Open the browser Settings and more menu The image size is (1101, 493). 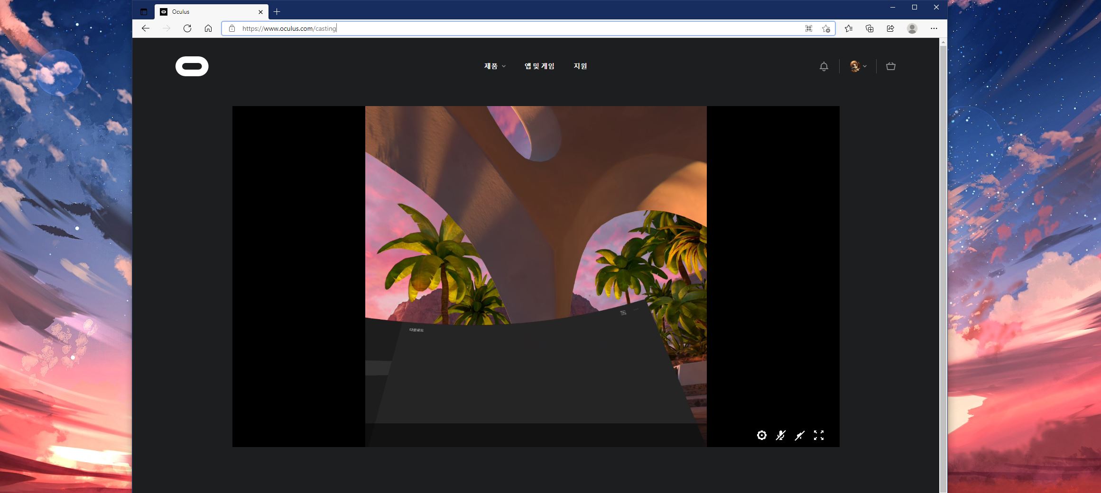934,28
